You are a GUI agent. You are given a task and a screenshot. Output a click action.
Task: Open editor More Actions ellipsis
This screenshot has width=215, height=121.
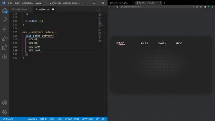(103, 9)
